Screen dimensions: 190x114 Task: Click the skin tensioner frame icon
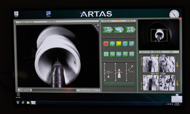[x=106, y=54]
